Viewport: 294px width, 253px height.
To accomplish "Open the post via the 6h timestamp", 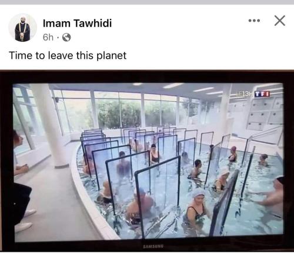I will (48, 37).
